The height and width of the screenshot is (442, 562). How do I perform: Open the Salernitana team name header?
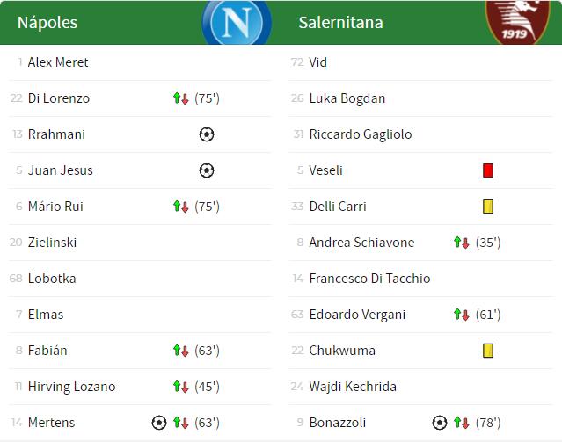(341, 23)
